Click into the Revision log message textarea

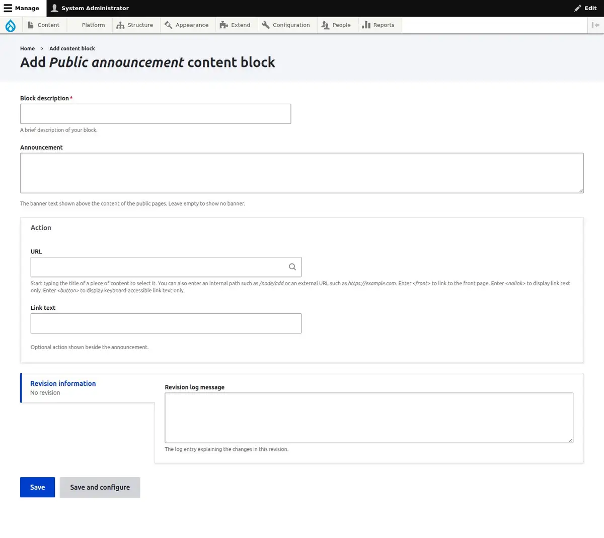coord(369,418)
